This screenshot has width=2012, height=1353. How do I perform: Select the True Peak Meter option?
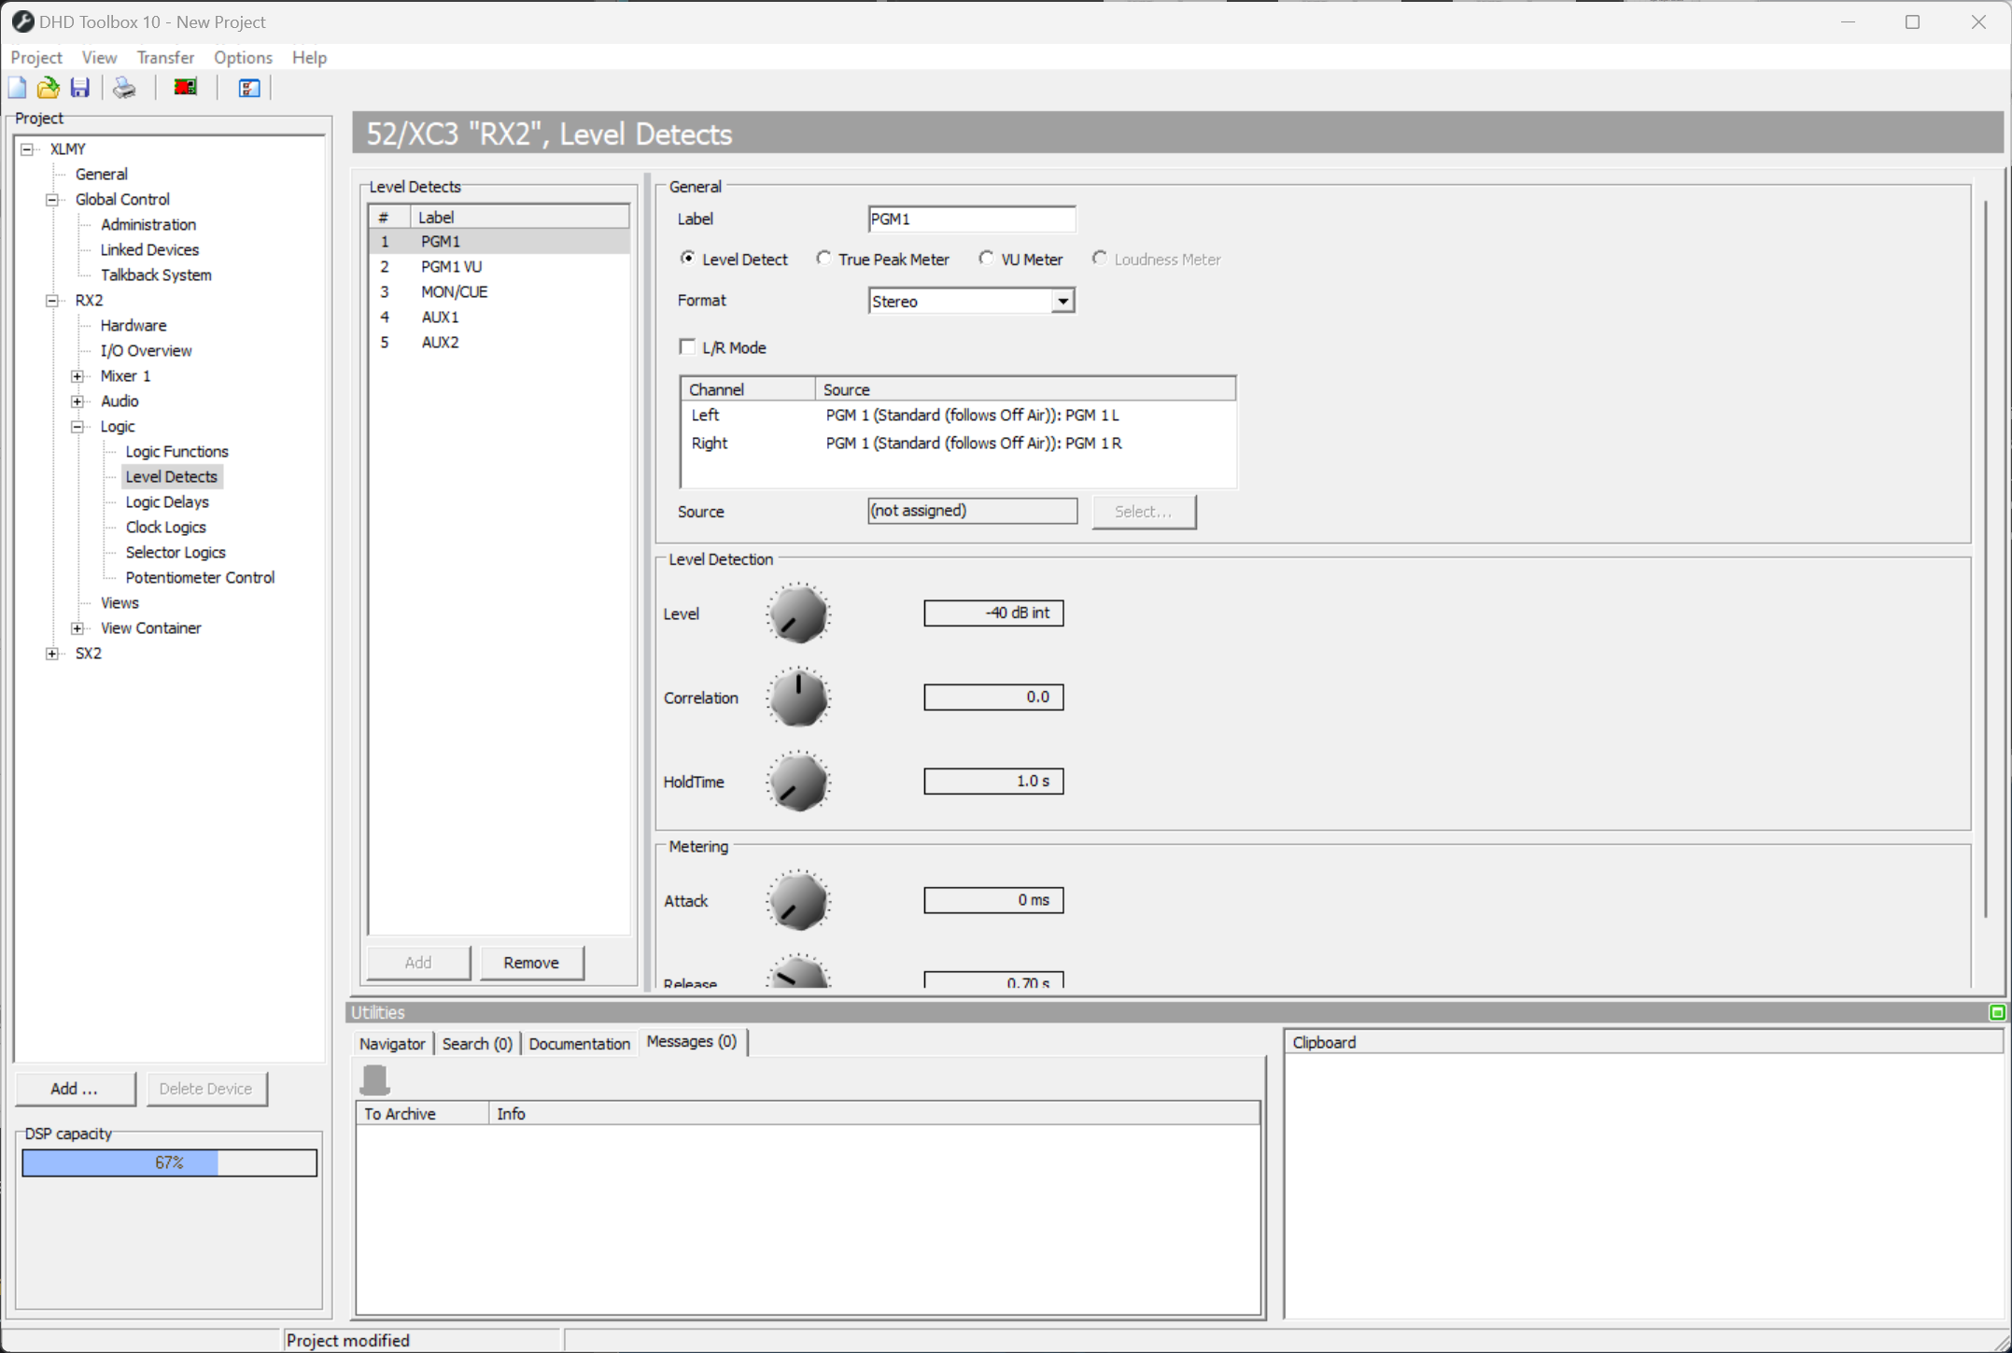point(823,258)
